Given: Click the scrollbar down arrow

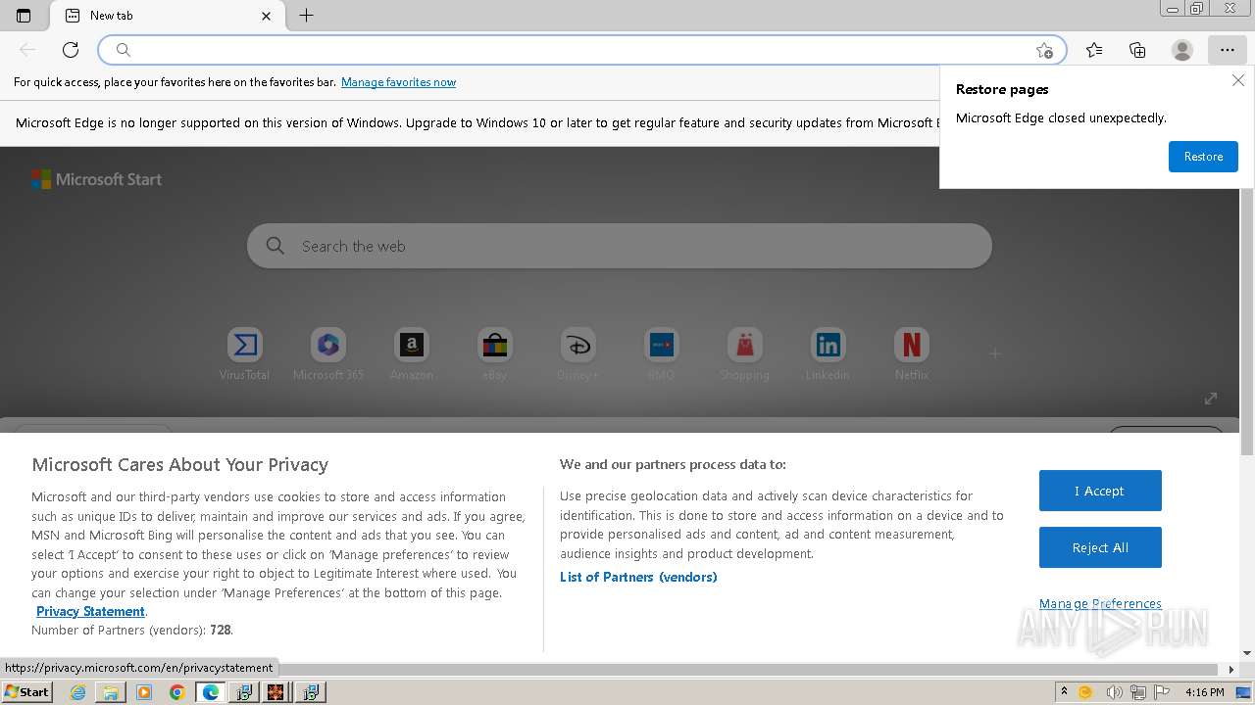Looking at the screenshot, I should (1247, 653).
